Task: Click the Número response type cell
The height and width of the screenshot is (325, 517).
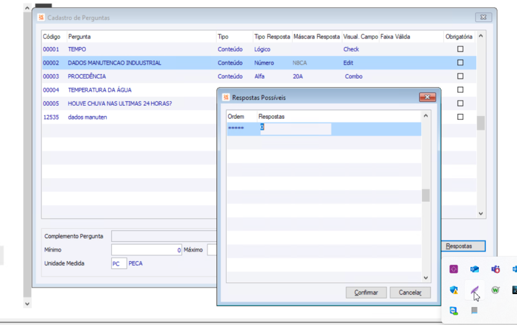Action: point(264,63)
